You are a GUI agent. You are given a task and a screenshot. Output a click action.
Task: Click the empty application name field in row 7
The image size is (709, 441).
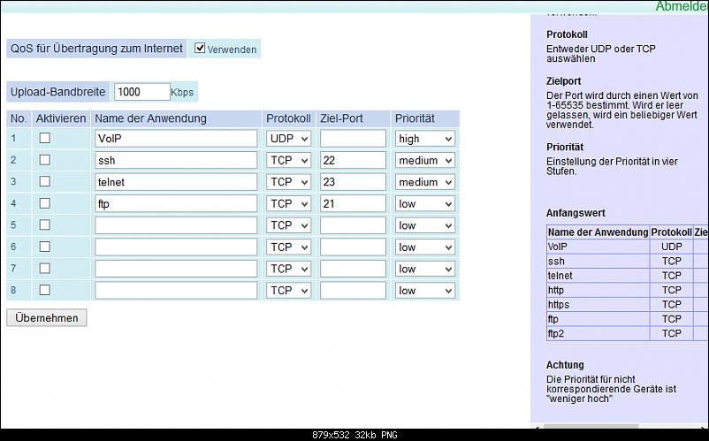[x=176, y=269]
